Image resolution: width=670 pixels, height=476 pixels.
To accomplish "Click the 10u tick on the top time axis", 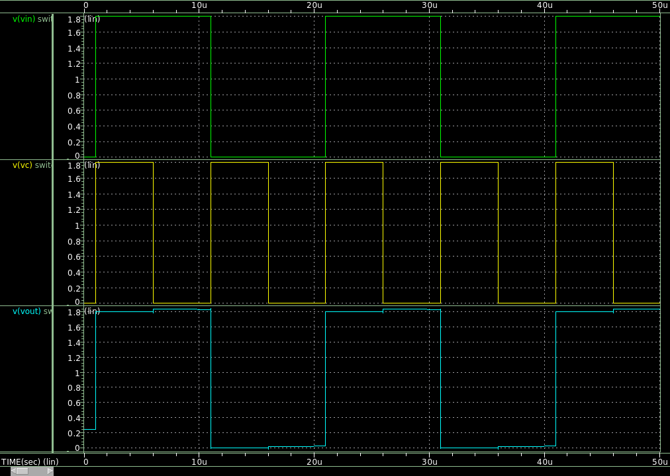I will 199,5.
